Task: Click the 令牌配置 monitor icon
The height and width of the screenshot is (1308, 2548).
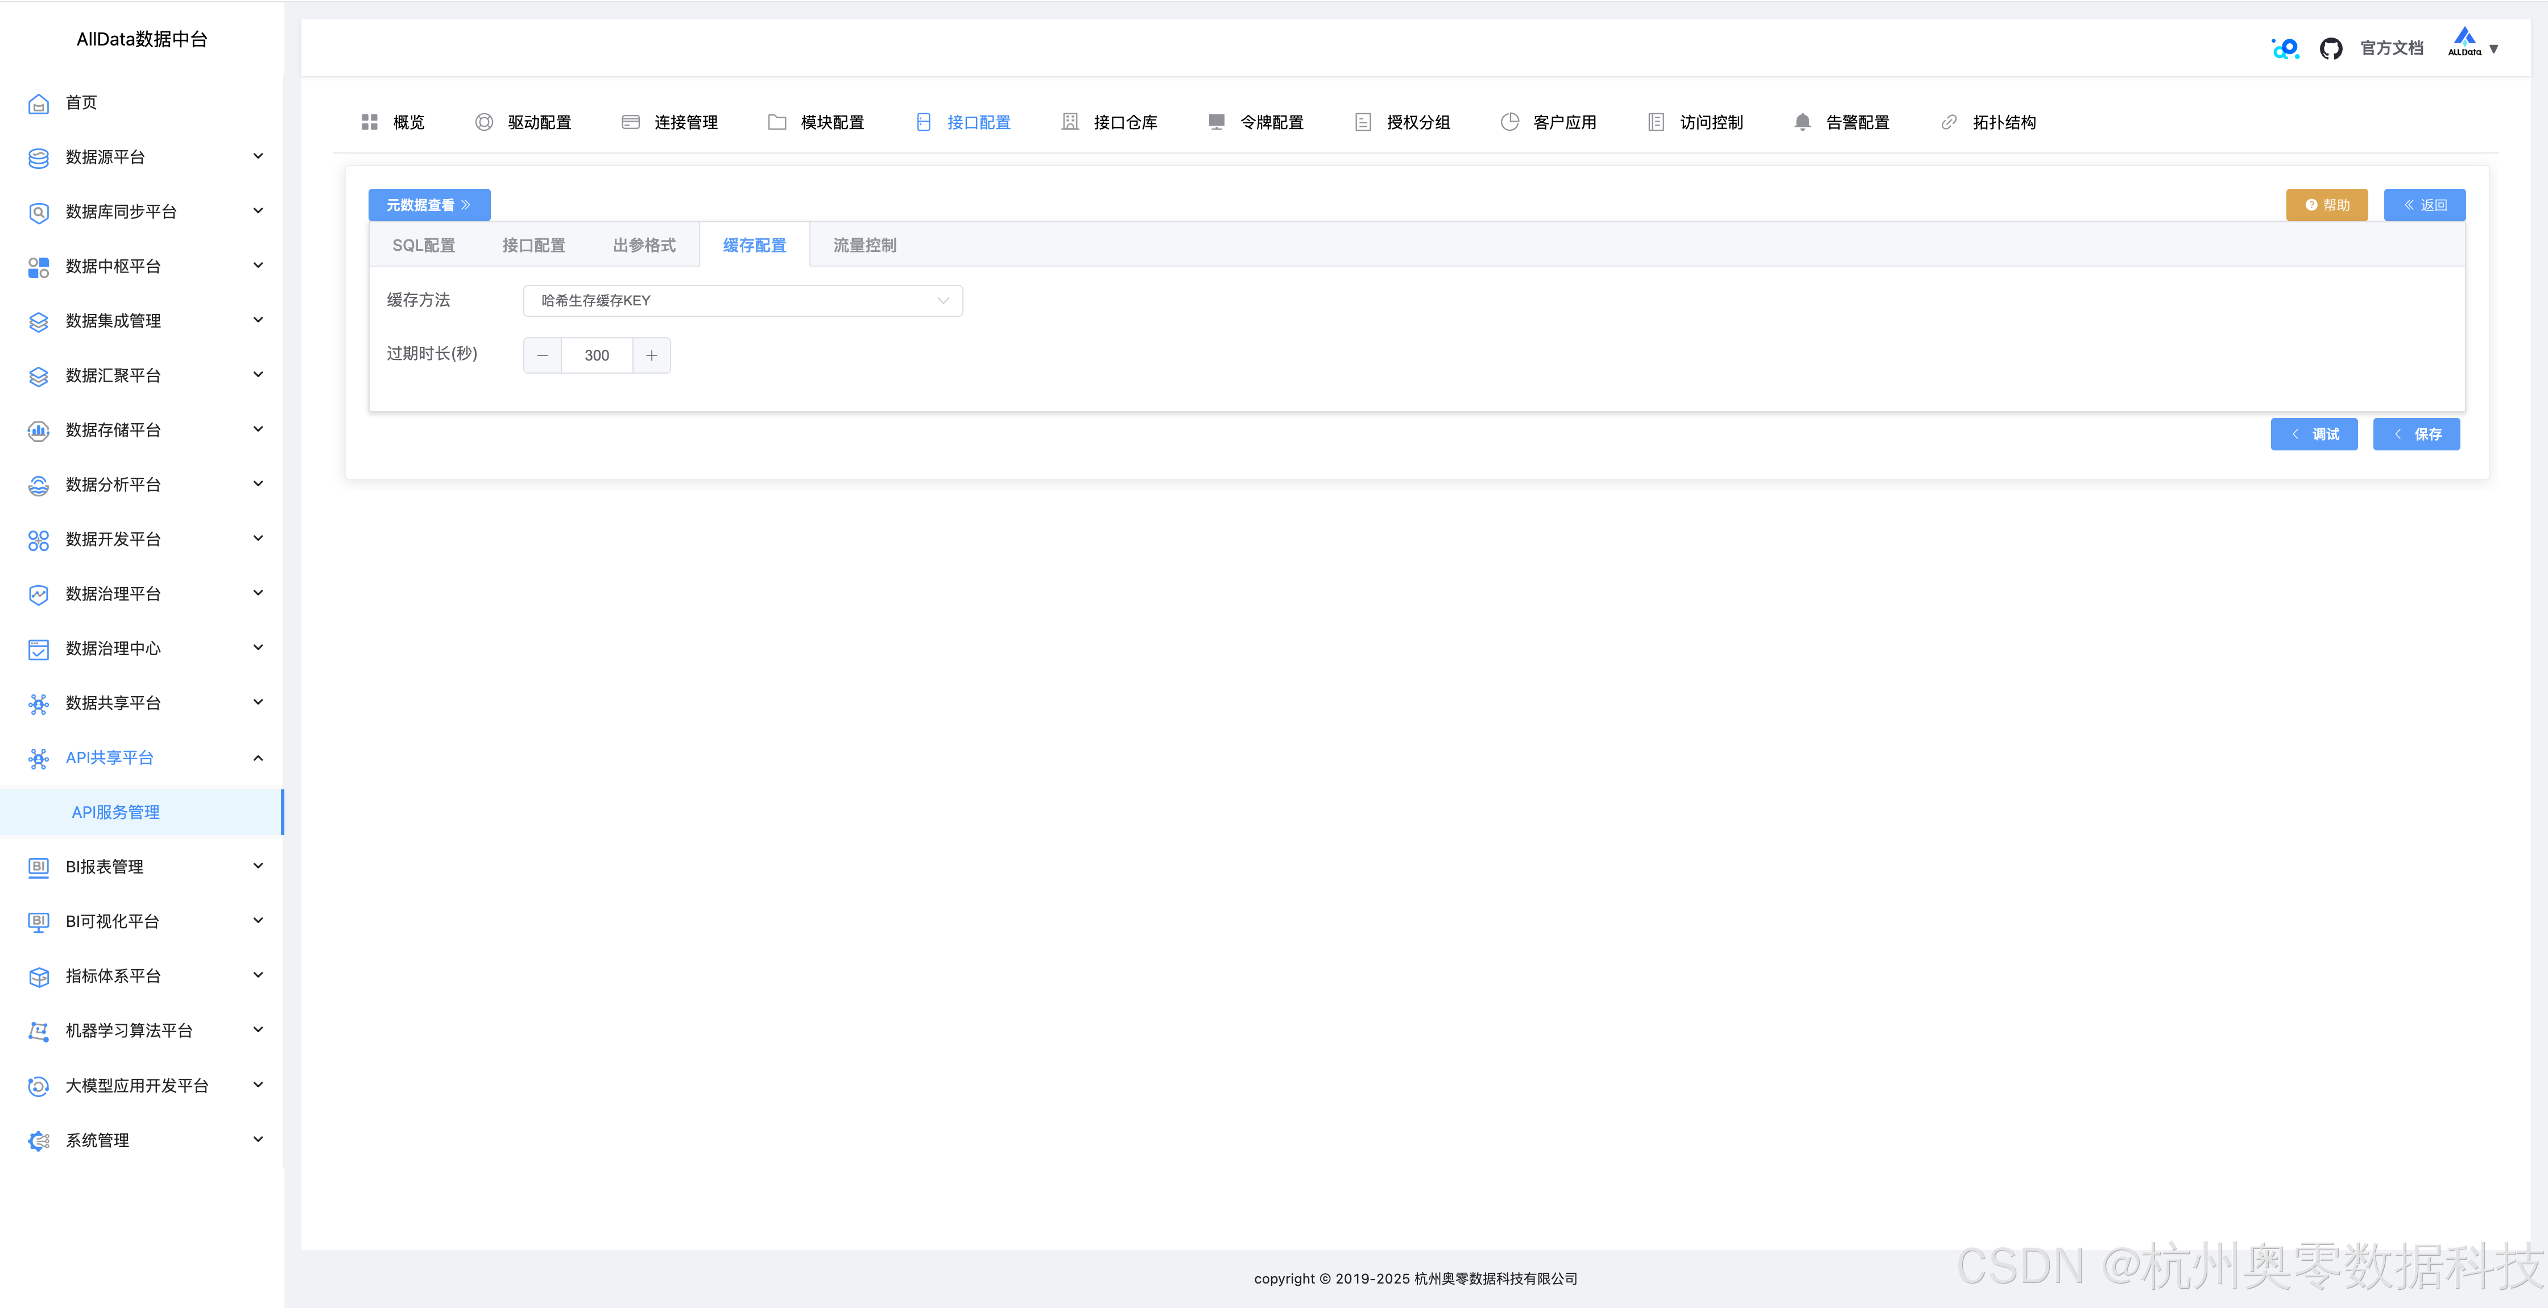Action: (x=1217, y=122)
